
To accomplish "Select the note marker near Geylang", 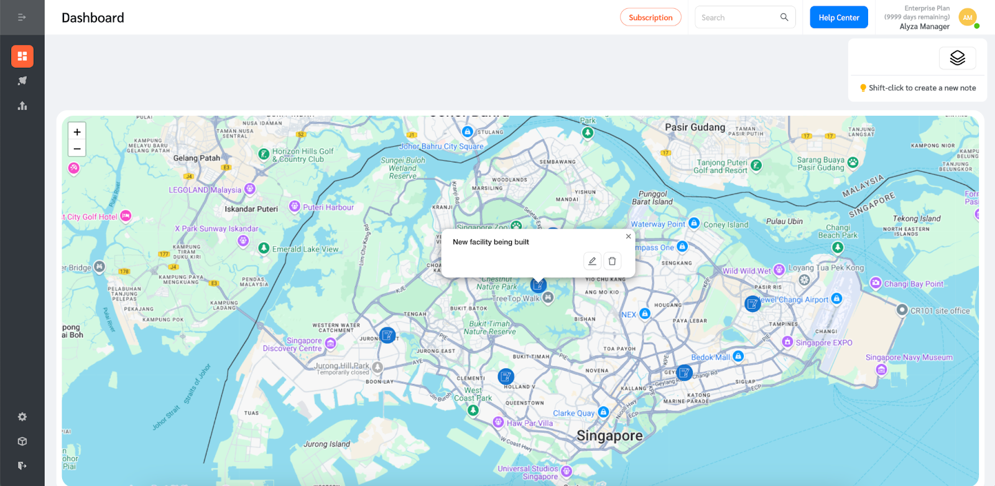I will pos(684,373).
